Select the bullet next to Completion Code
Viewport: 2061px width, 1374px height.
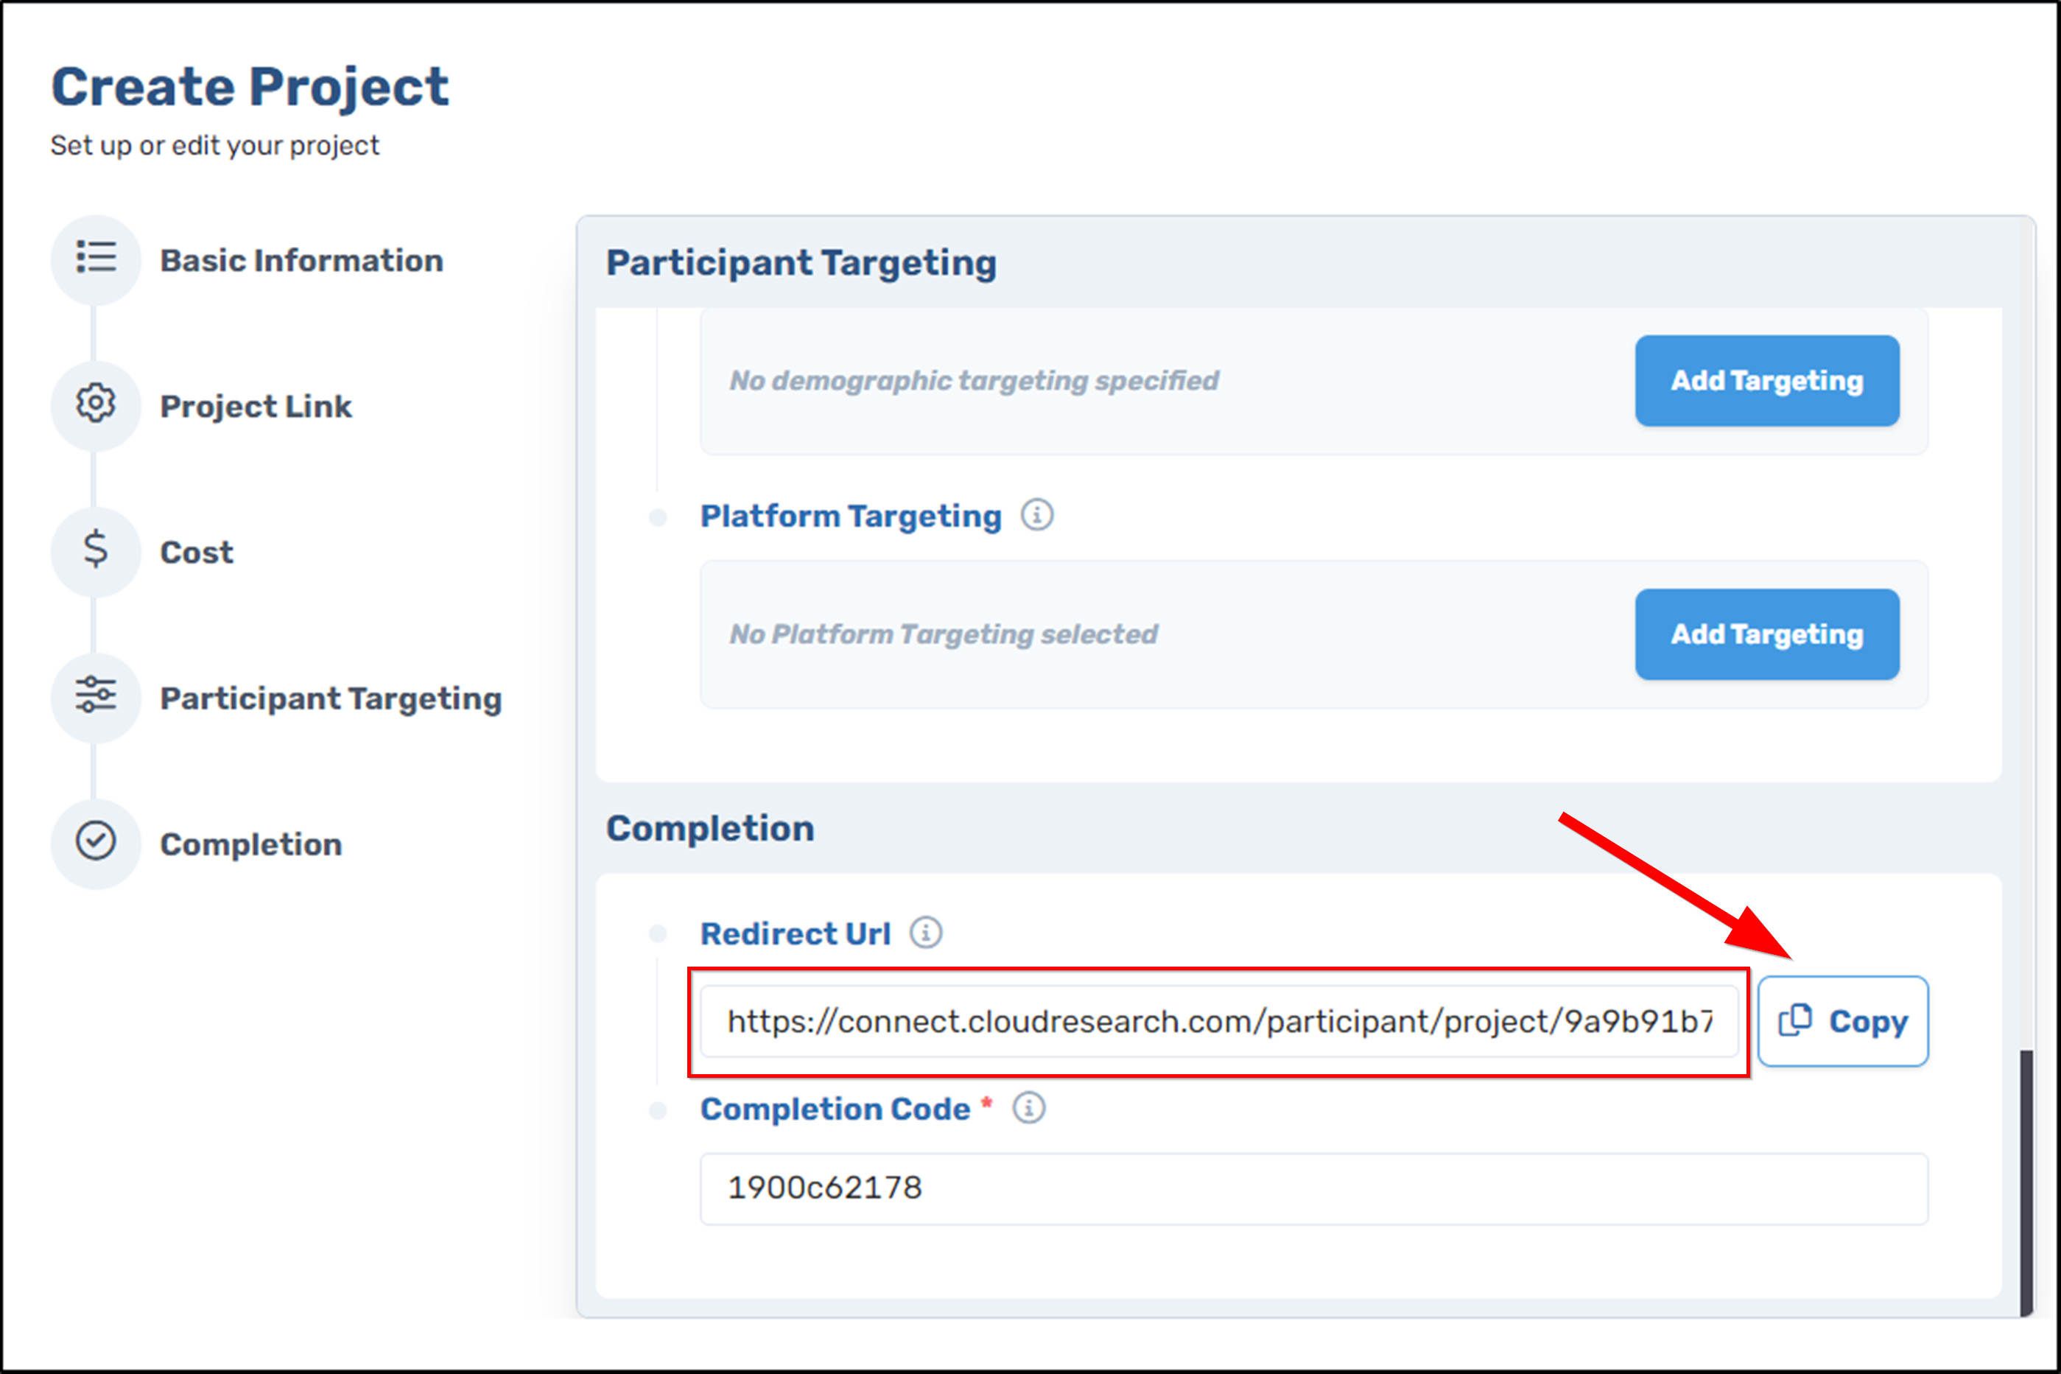(x=658, y=1110)
